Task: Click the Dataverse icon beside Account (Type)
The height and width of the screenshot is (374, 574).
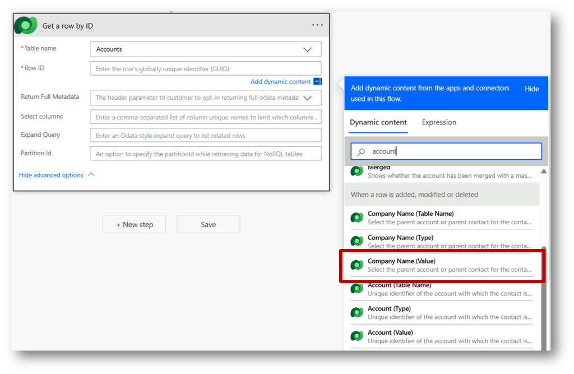Action: 357,312
